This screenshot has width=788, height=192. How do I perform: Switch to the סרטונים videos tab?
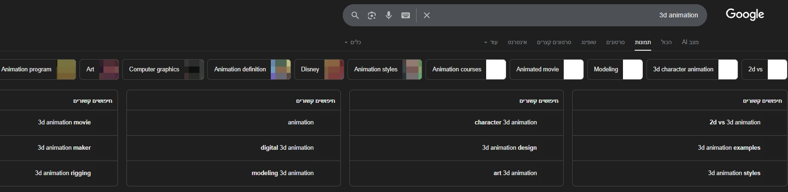coord(615,42)
